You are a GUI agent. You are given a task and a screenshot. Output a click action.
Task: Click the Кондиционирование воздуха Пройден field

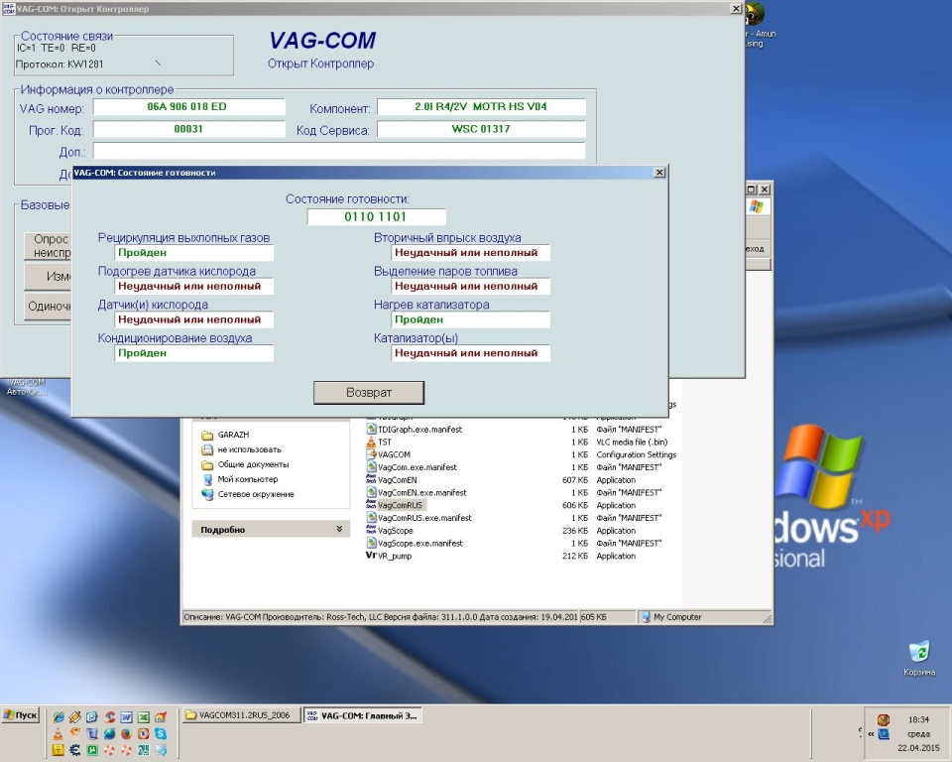coord(193,353)
